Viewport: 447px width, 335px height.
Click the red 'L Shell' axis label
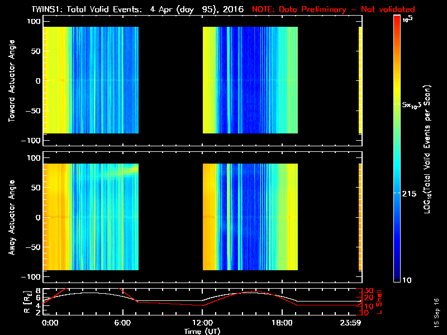[379, 302]
